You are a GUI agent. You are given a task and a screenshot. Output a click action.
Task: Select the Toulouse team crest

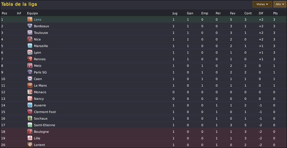[30, 33]
